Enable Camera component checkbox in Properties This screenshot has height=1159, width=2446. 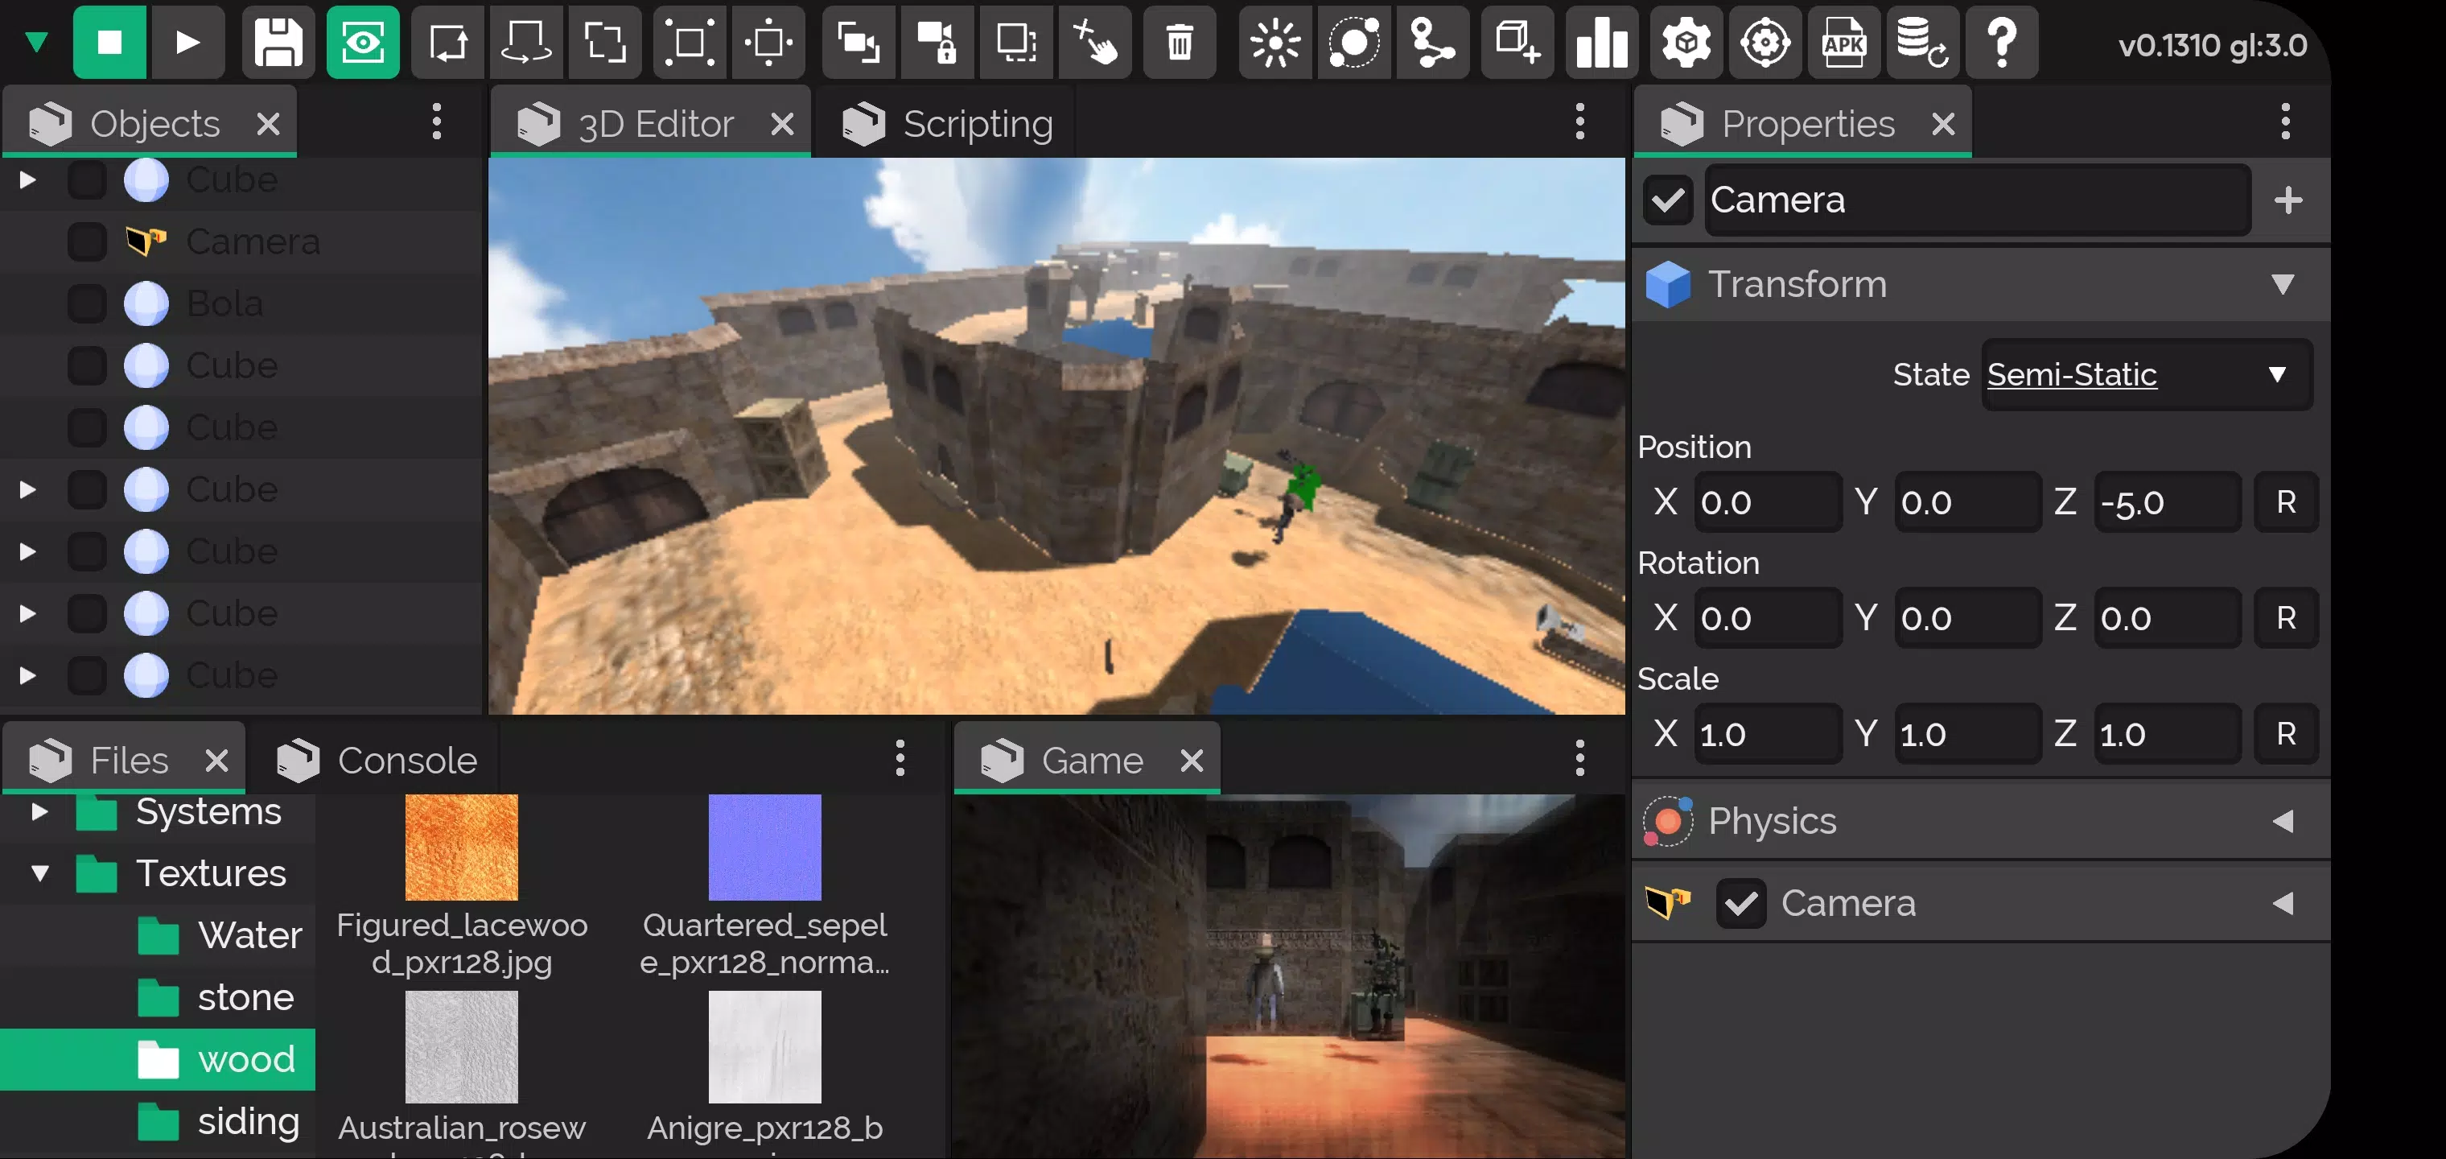1743,903
